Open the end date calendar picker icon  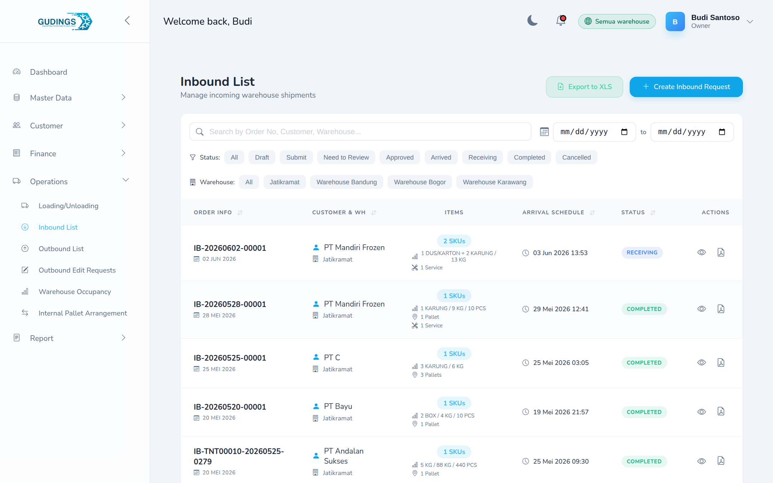point(722,132)
